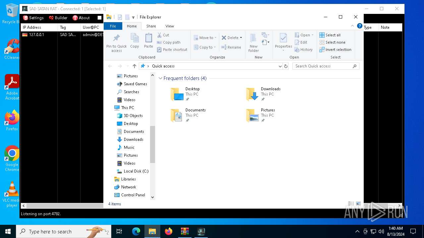Refresh the Quick access location
Screen dimensions: 424x238
pyautogui.click(x=286, y=66)
